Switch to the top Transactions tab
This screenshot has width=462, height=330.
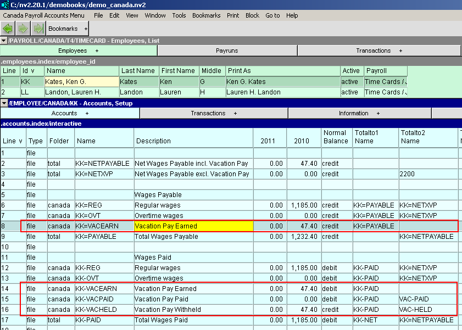tap(378, 51)
